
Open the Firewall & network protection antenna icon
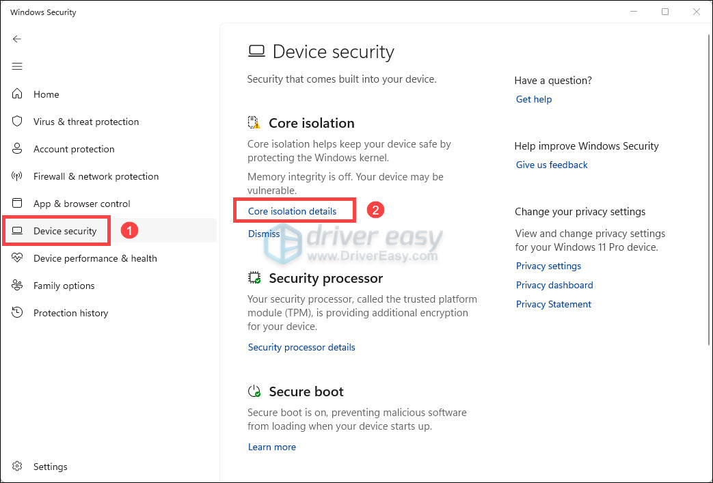pos(17,176)
